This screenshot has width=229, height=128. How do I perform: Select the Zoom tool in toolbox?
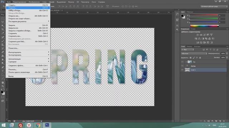click(x=3, y=86)
